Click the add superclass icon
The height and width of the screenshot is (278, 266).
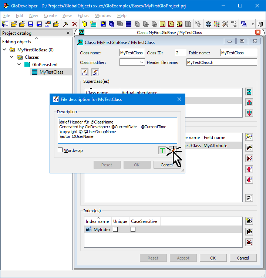click(x=249, y=92)
